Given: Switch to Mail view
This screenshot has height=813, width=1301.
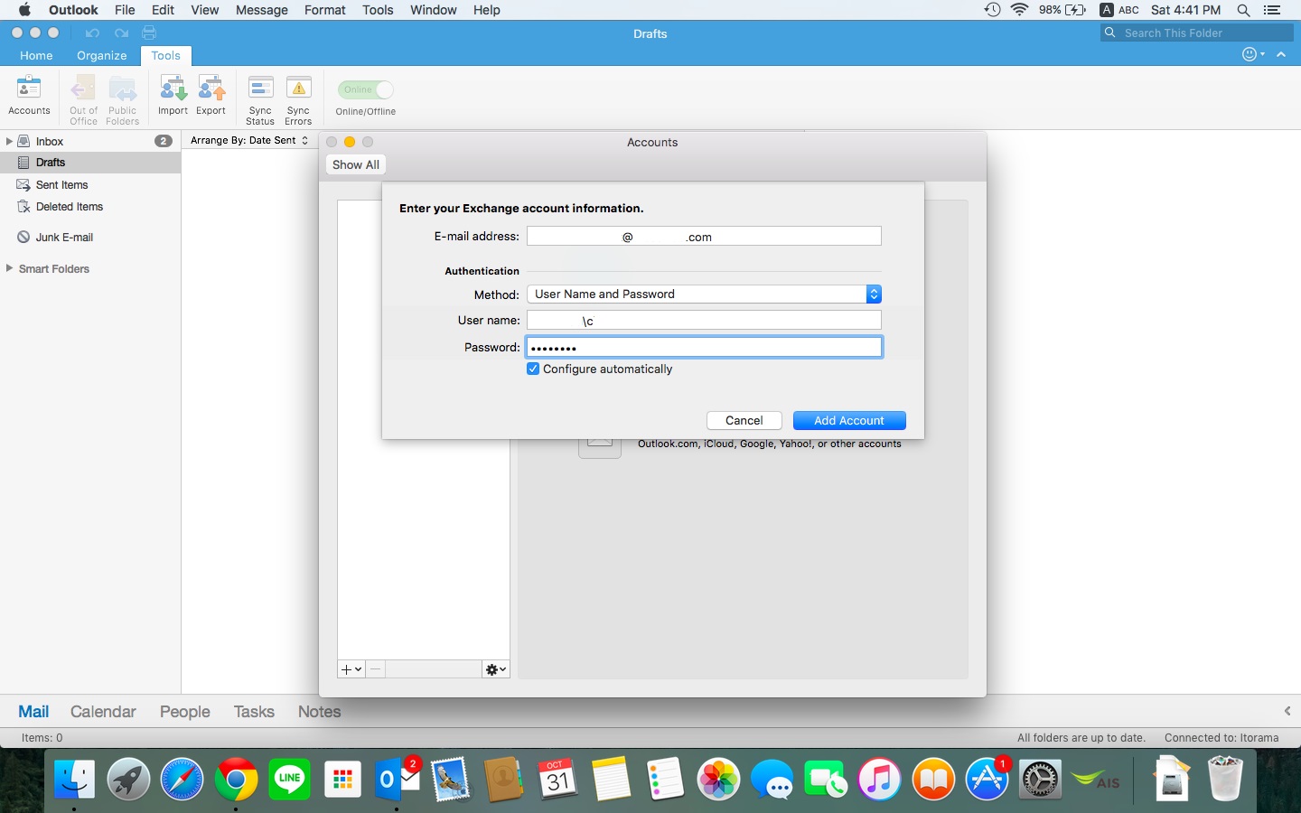Looking at the screenshot, I should click(x=33, y=711).
